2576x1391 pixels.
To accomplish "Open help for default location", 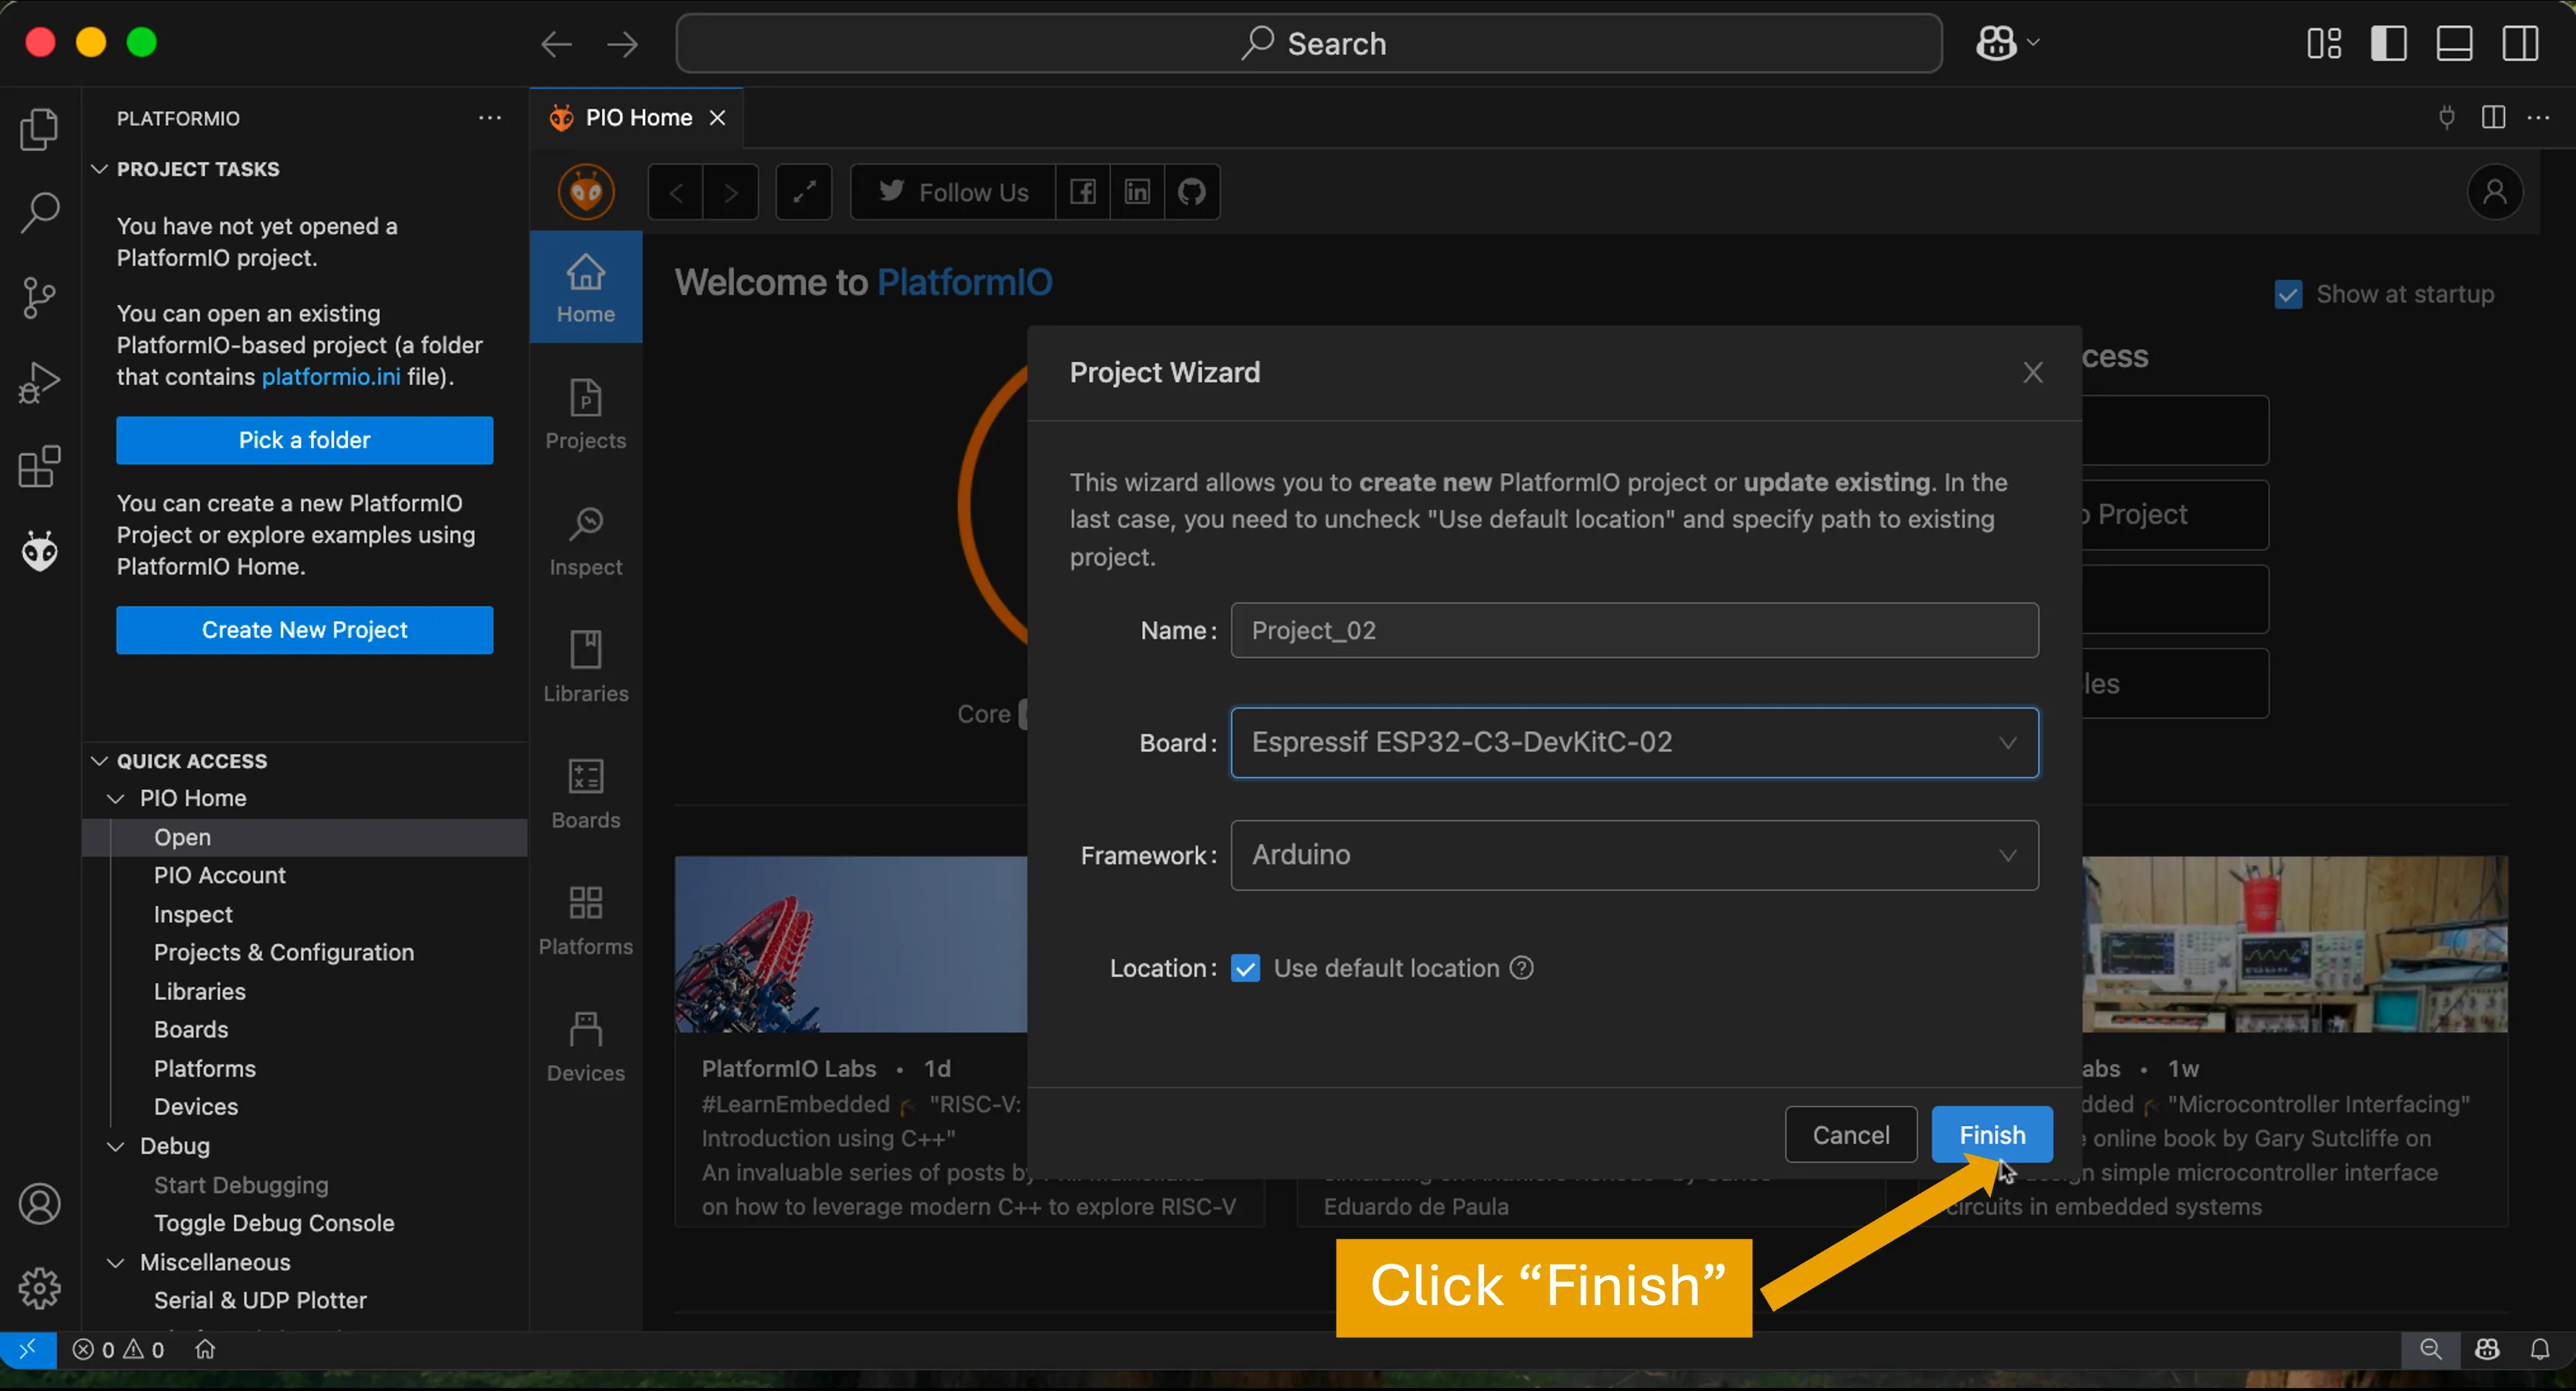I will pos(1521,968).
